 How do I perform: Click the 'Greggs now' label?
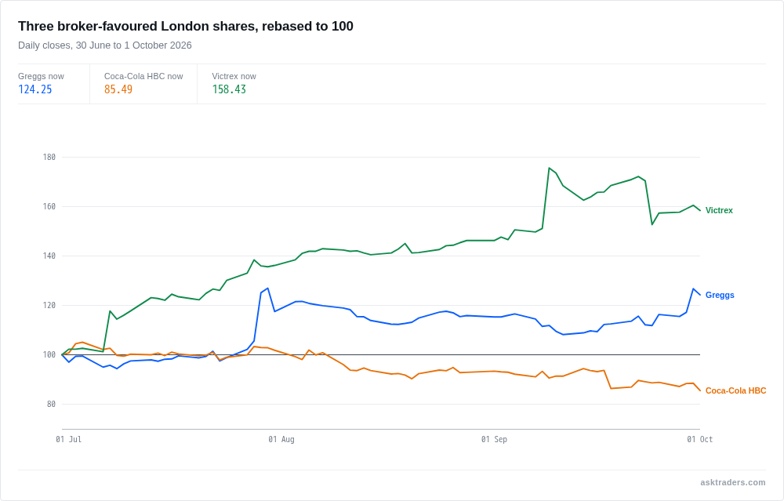[x=41, y=76]
